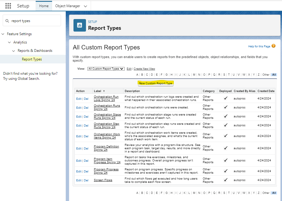Click the Created By Alias column header
Viewport: 282px width, 201px height.
tap(245, 91)
